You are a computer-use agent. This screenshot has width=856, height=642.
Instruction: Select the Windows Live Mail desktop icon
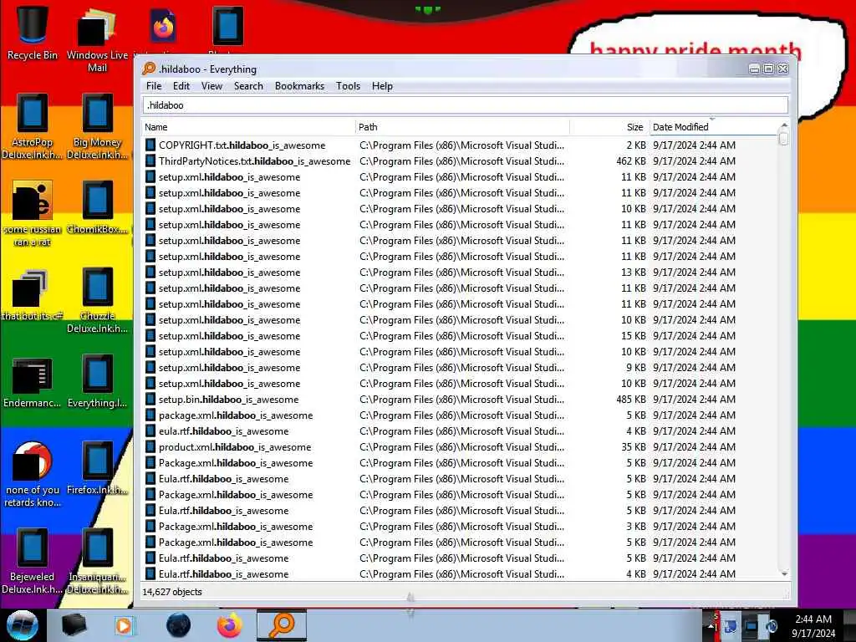pos(97,39)
